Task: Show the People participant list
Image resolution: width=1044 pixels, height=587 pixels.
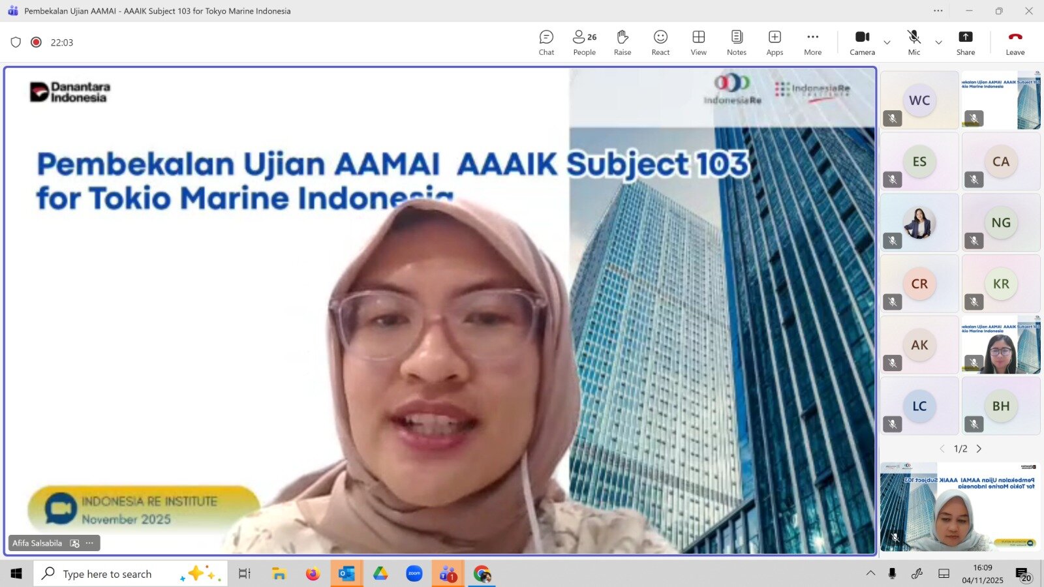Action: (584, 43)
